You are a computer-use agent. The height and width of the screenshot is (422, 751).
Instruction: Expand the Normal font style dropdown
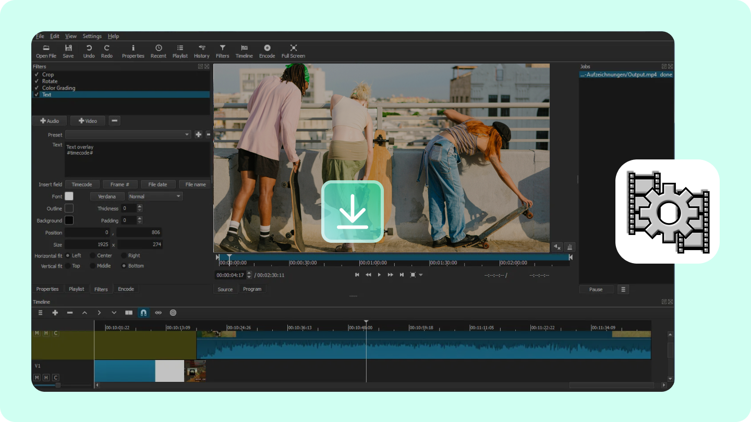point(155,196)
